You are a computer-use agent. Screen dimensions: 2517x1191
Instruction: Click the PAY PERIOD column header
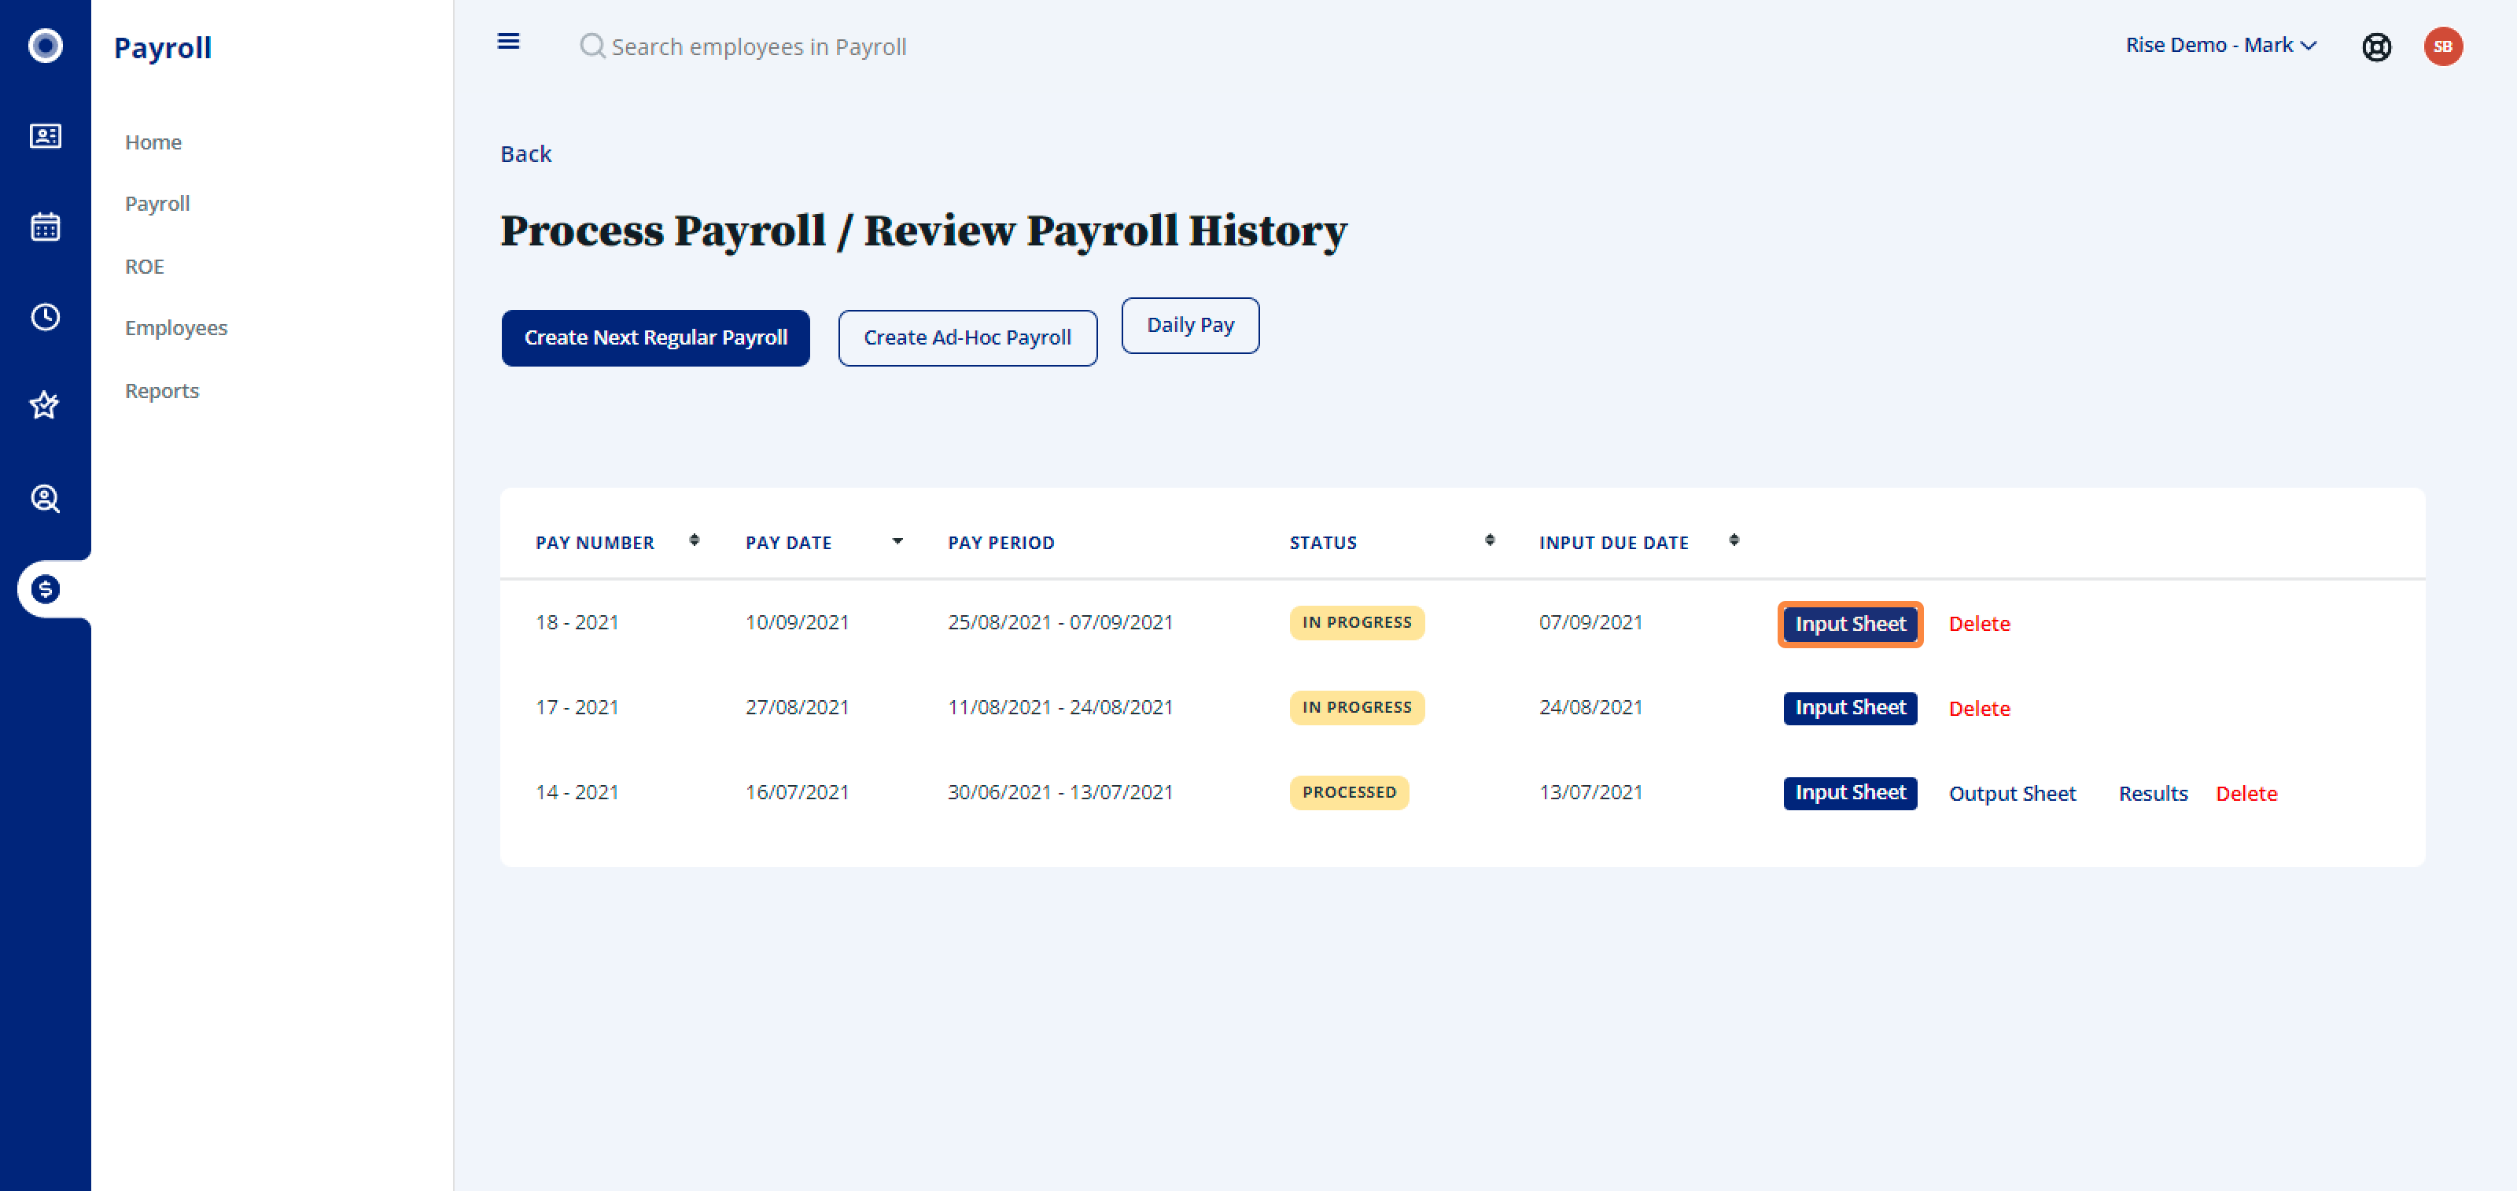tap(1001, 542)
